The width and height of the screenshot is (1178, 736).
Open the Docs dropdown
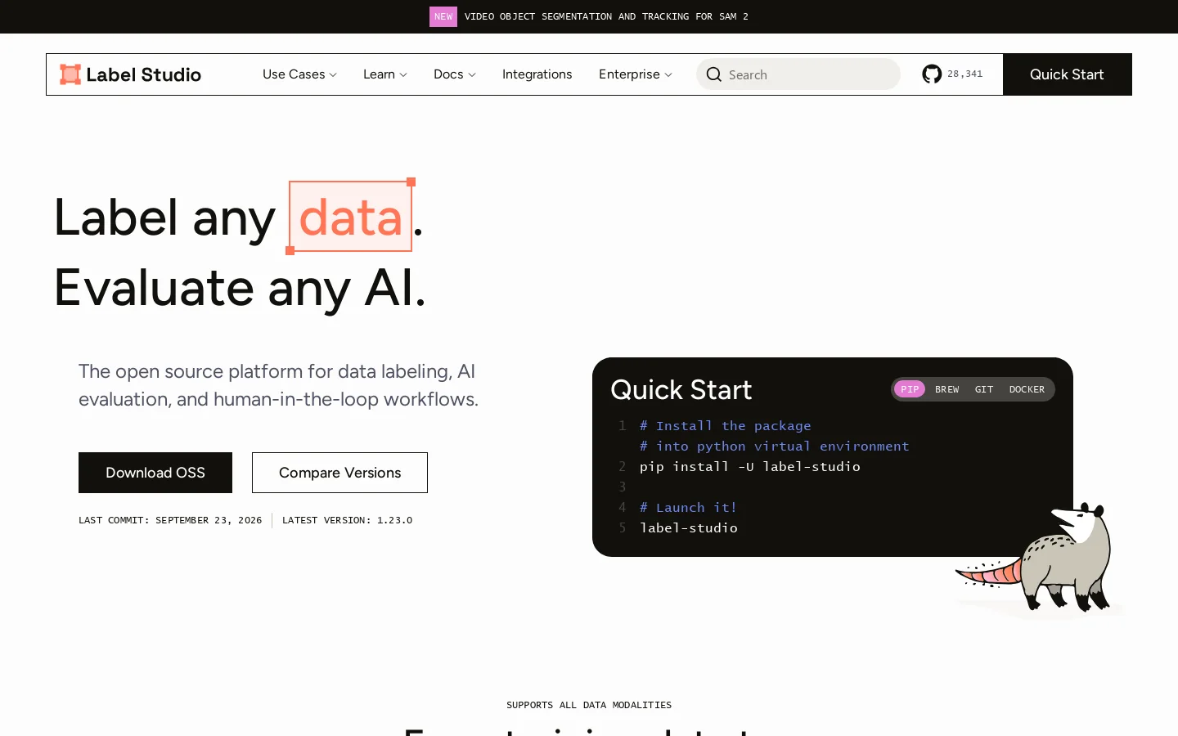(454, 74)
